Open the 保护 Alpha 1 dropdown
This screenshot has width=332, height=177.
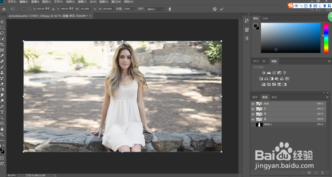coord(156,9)
